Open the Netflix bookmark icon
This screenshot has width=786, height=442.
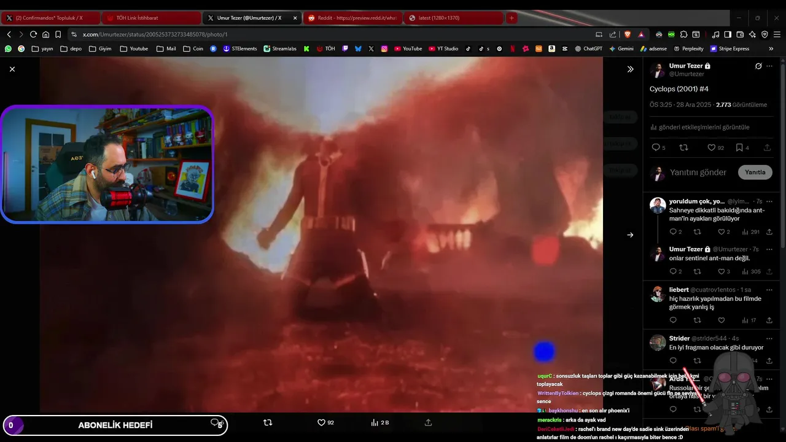tap(512, 48)
